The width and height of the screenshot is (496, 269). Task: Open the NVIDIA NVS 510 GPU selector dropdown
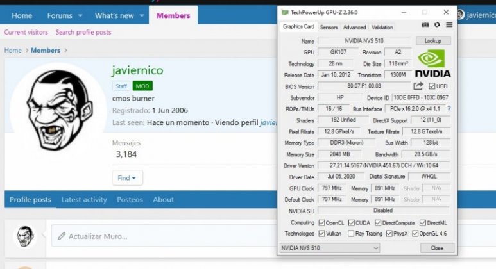330,248
